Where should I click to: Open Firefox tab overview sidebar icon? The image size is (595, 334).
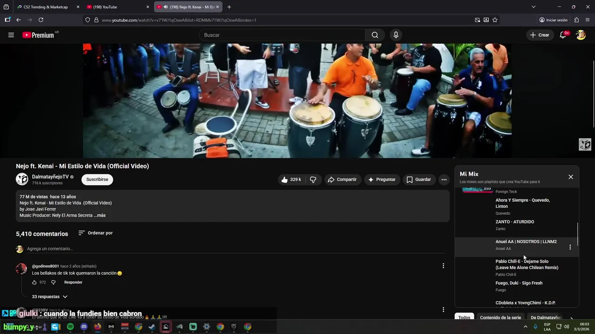(x=6, y=7)
